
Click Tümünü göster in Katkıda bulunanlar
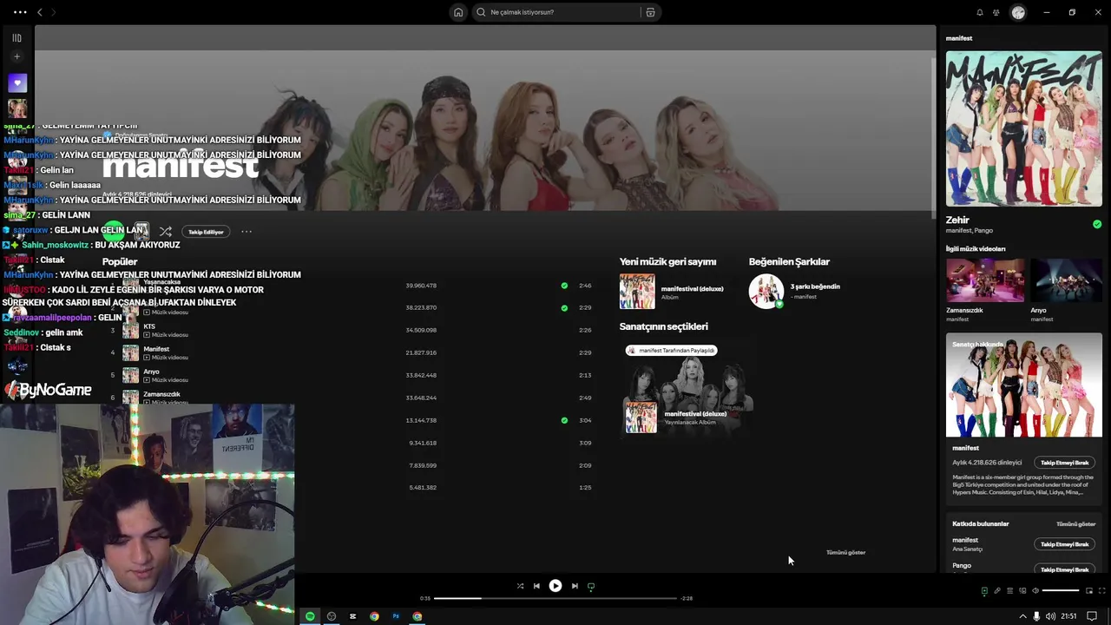coord(1075,524)
